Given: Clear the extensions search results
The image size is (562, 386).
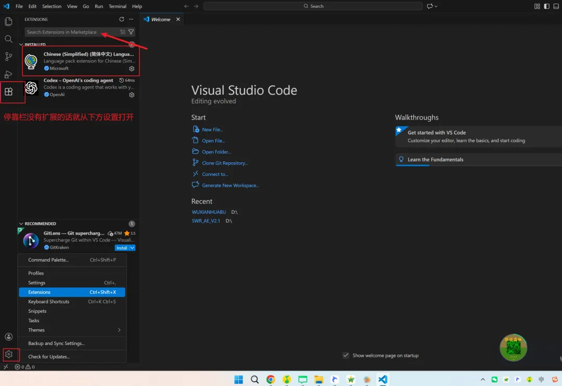Looking at the screenshot, I should point(123,32).
